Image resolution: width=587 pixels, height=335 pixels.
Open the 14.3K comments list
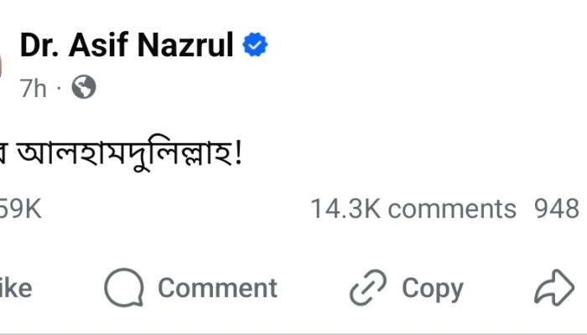click(413, 209)
